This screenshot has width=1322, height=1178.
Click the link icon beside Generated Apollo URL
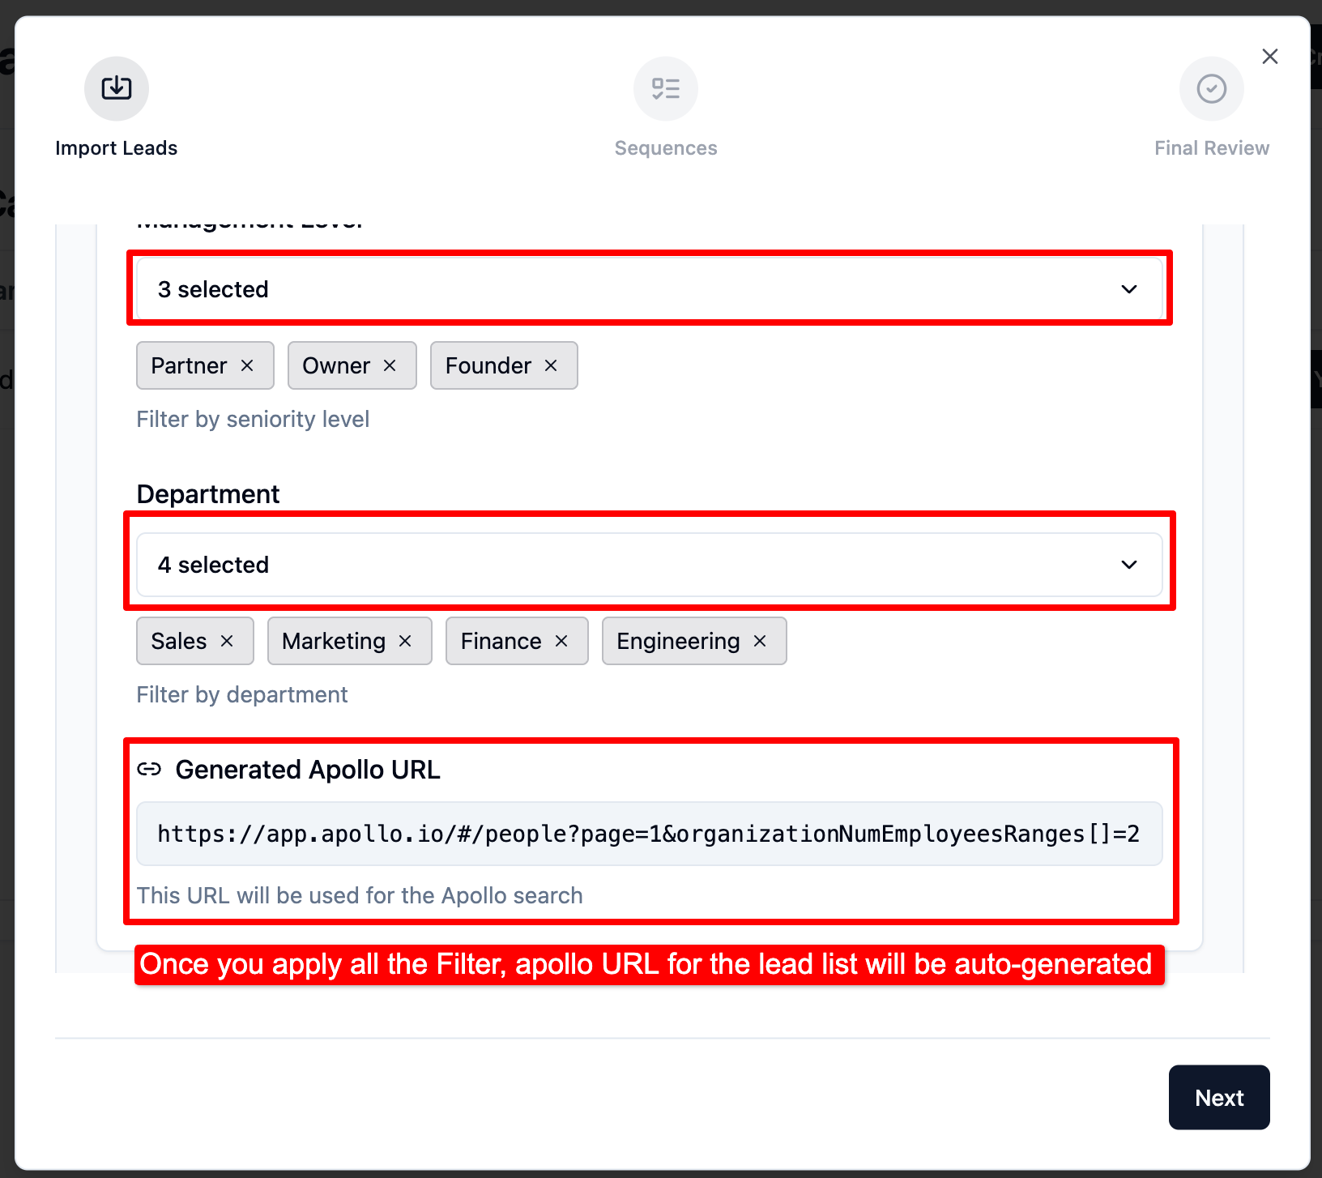coord(149,769)
